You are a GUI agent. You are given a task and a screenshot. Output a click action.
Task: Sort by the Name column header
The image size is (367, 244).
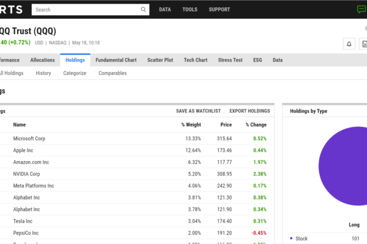[x=20, y=124]
